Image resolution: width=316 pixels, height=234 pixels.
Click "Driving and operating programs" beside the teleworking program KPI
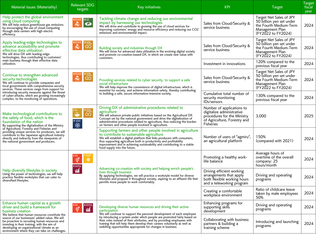[274, 177]
